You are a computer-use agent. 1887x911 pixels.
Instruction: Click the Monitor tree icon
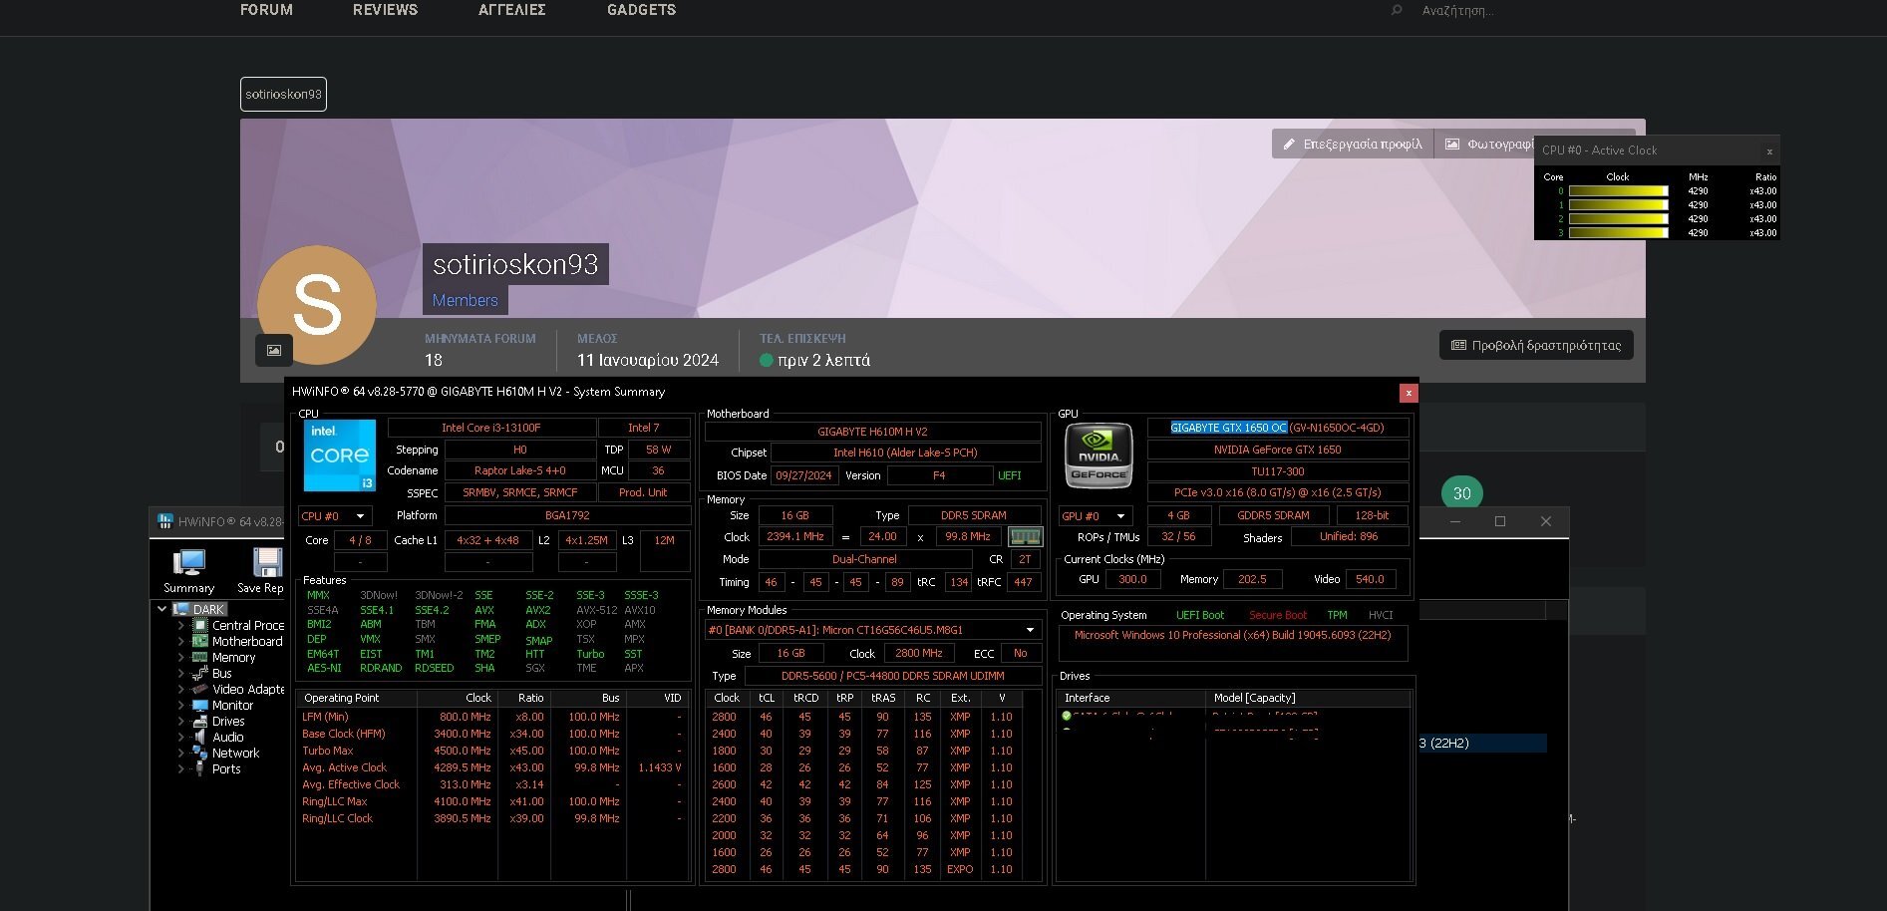pyautogui.click(x=200, y=705)
